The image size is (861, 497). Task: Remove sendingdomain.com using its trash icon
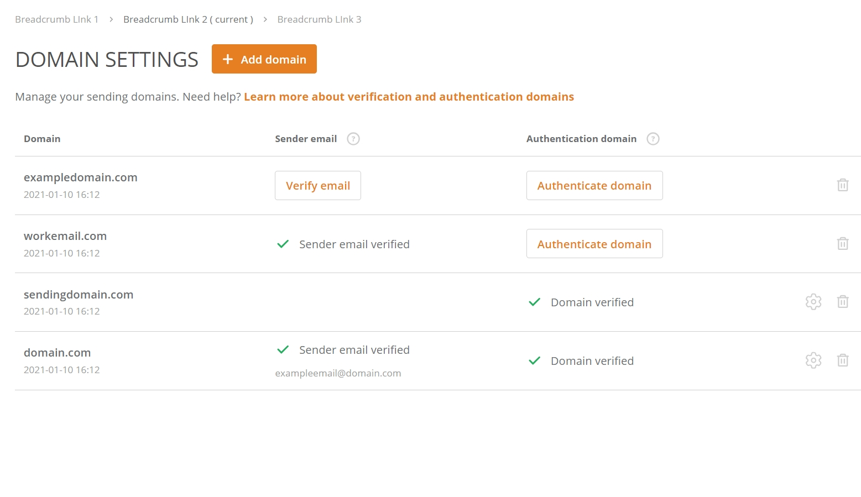[842, 302]
